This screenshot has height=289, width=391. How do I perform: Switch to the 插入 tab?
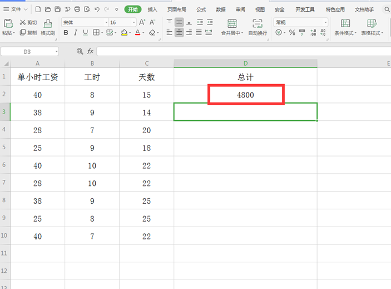tap(152, 9)
